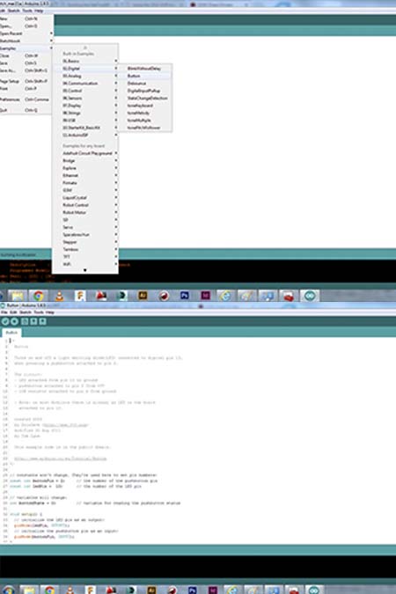The image size is (396, 594).
Task: Click Upload arrow icon in Button sketch toolbar
Action: [14, 321]
